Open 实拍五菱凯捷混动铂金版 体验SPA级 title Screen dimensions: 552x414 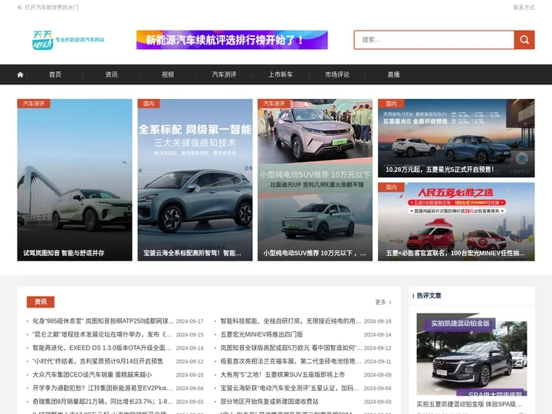[x=469, y=404]
